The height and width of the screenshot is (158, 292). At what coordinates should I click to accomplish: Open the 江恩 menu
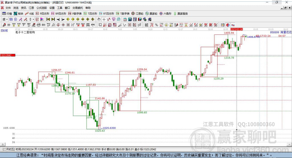pos(31,8)
